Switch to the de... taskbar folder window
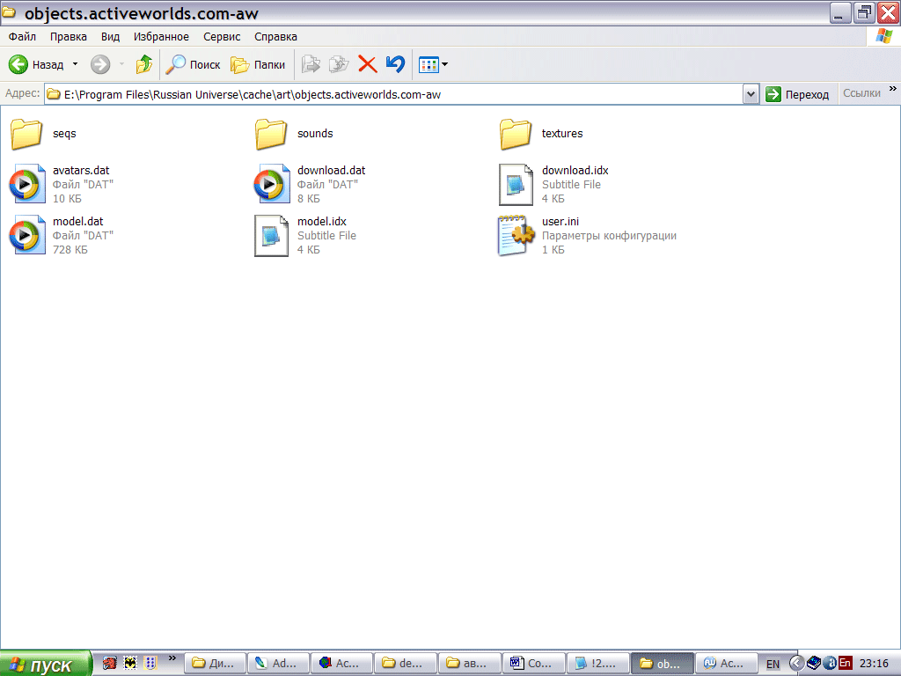The height and width of the screenshot is (676, 901). 405,664
